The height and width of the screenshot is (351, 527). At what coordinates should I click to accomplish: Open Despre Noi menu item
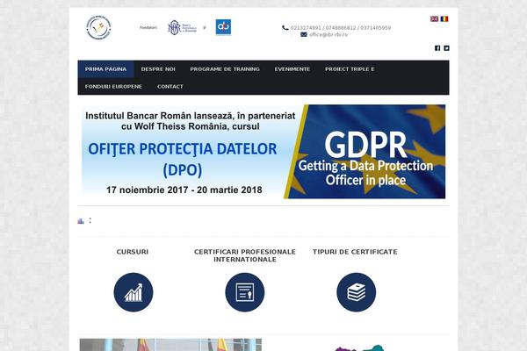(x=158, y=69)
